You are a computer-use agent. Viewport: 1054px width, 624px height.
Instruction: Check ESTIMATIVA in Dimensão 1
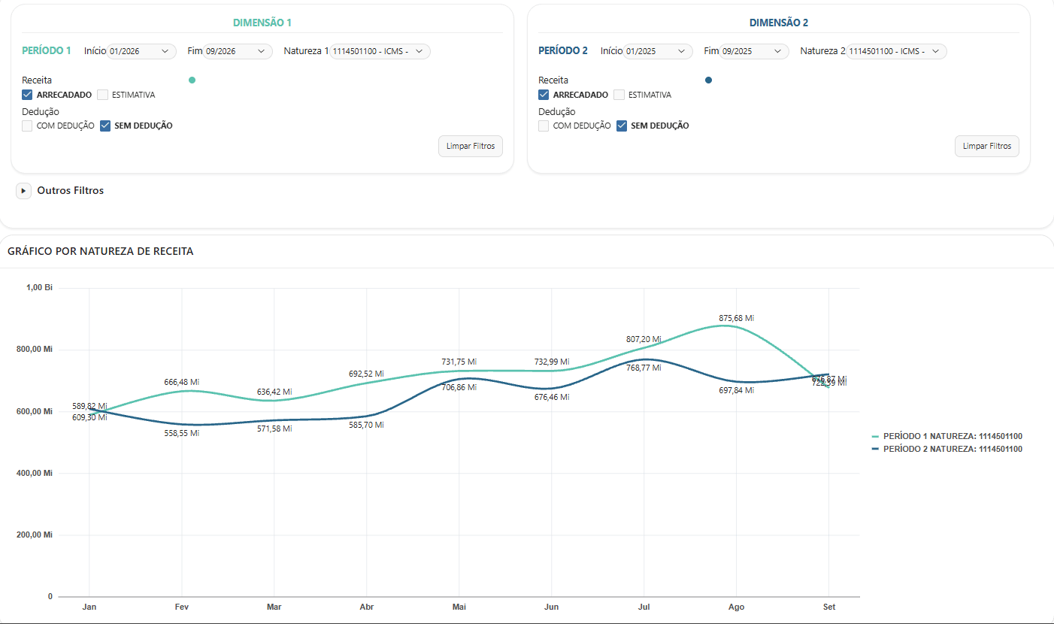102,95
